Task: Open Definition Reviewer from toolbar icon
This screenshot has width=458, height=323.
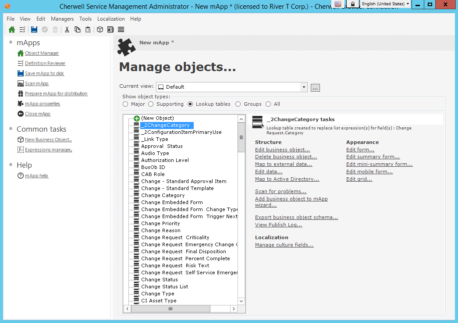Action: coord(22,29)
